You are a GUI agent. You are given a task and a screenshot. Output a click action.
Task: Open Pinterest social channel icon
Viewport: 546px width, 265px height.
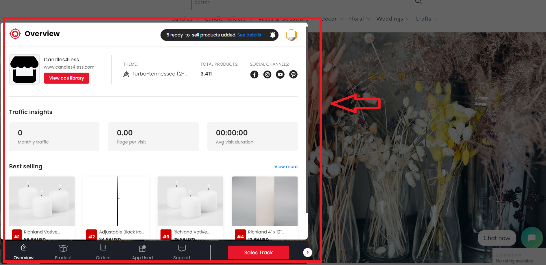tap(293, 75)
